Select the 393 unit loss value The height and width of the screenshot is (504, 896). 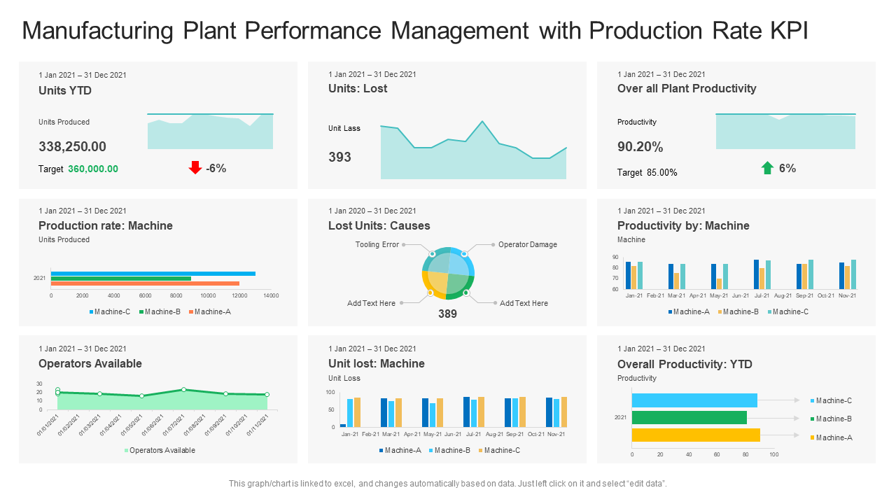click(x=339, y=157)
